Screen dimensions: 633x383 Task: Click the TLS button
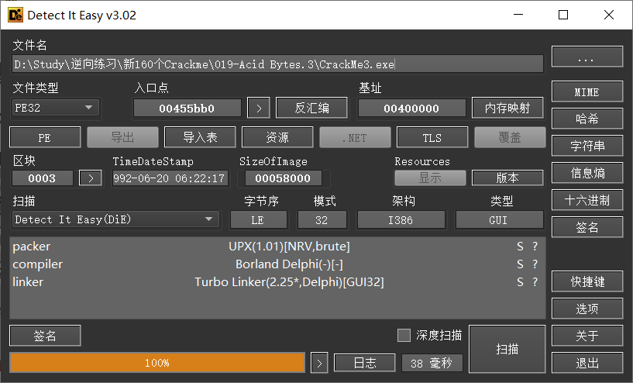click(432, 137)
